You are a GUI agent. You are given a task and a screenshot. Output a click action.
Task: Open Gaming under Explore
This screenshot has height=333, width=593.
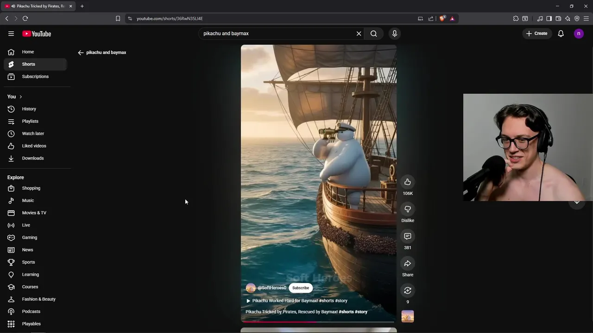click(35, 238)
